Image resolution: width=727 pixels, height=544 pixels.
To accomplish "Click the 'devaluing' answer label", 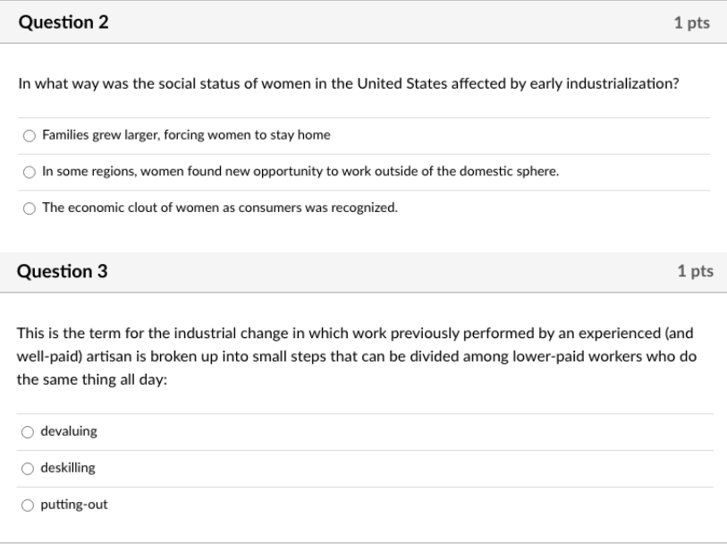I will 69,431.
